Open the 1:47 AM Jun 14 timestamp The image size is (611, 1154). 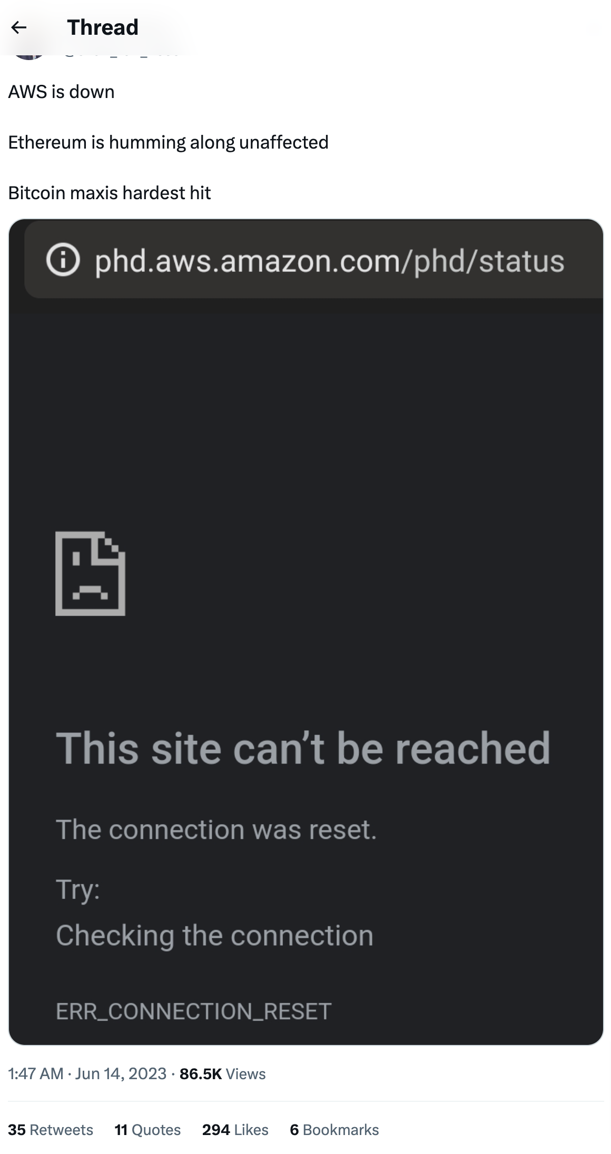pyautogui.click(x=87, y=1073)
